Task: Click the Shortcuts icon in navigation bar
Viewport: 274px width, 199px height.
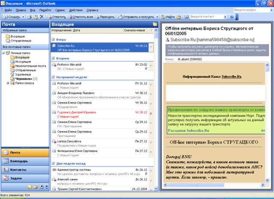Action: coord(41,187)
